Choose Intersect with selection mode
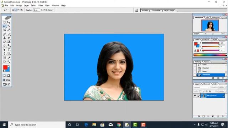Viewport: 228px width, 128px height. [x=21, y=10]
